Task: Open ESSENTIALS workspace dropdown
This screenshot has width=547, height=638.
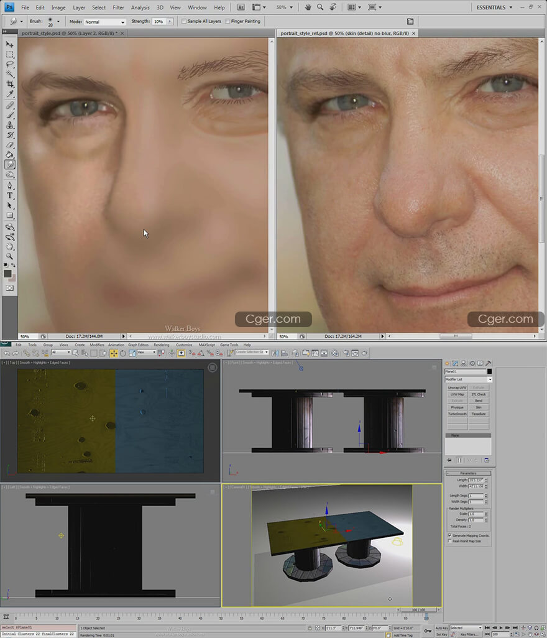Action: click(x=495, y=7)
